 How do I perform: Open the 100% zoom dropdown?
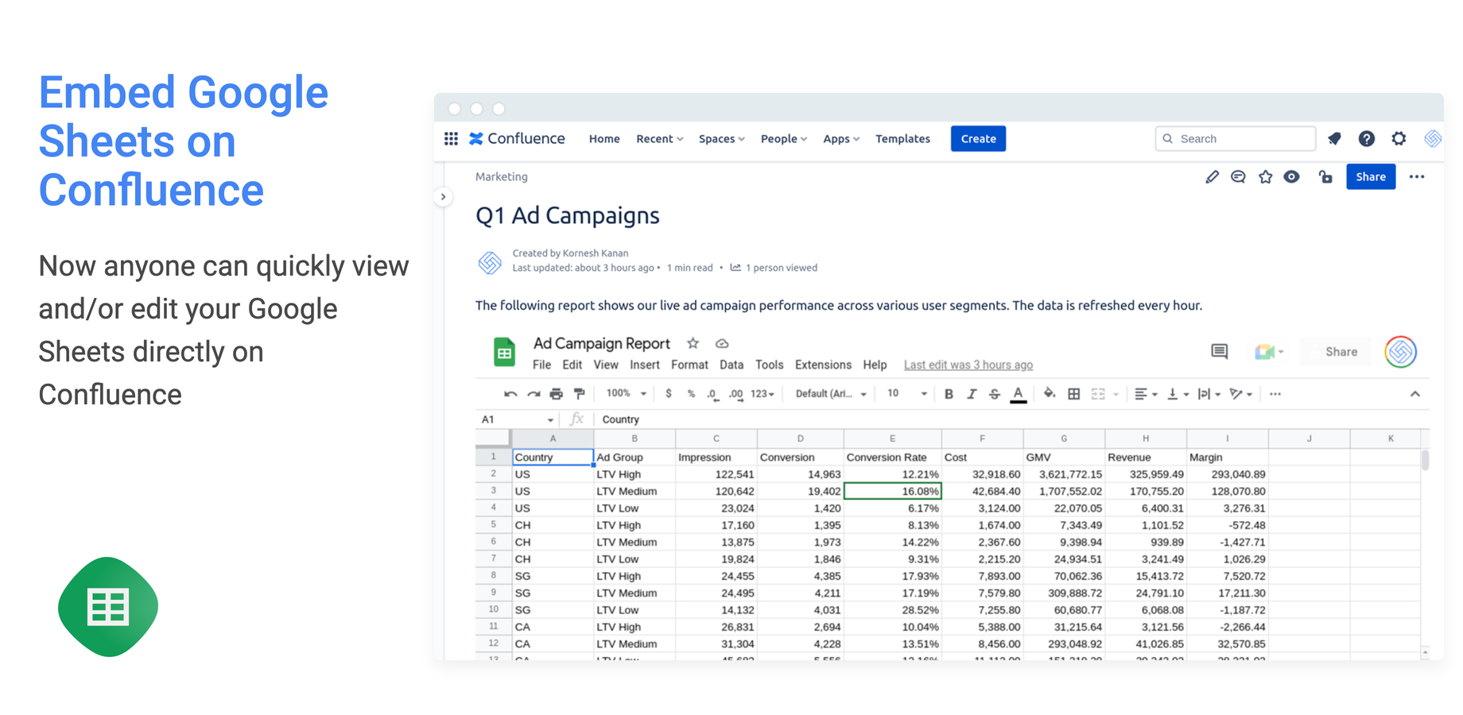coord(626,393)
